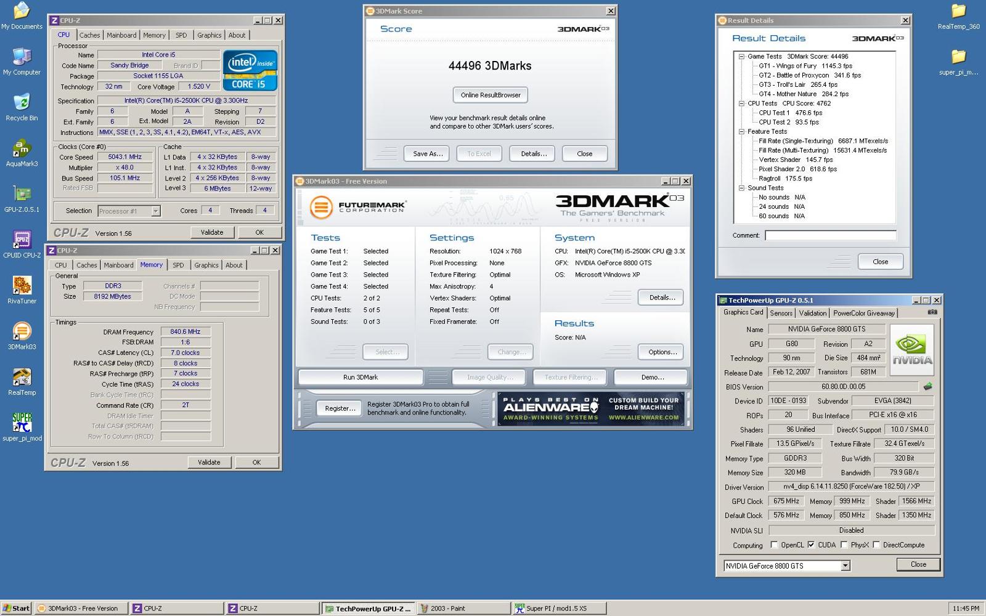Screen dimensions: 986x616
Task: Click Register... button in 3DMark03
Action: [340, 408]
